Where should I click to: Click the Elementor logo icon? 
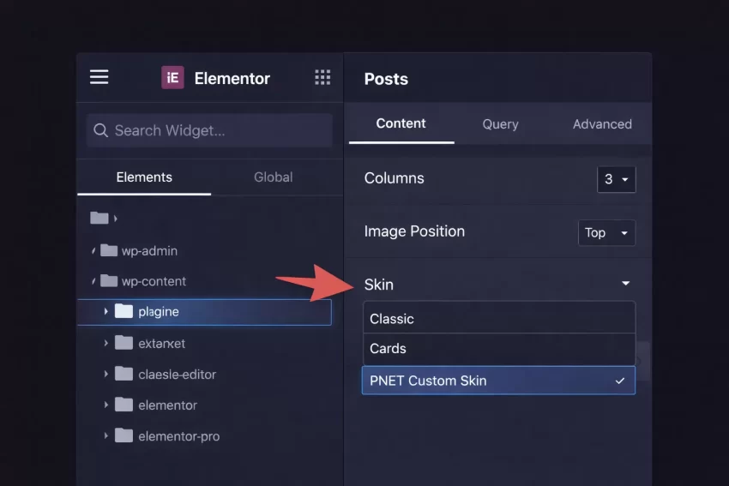click(172, 78)
